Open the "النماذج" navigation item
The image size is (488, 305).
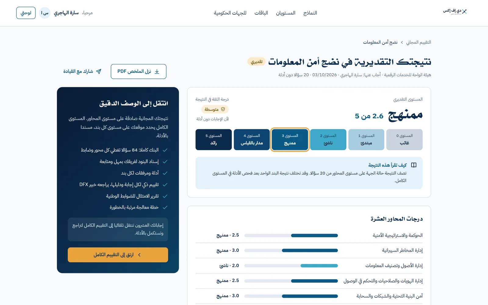click(310, 13)
